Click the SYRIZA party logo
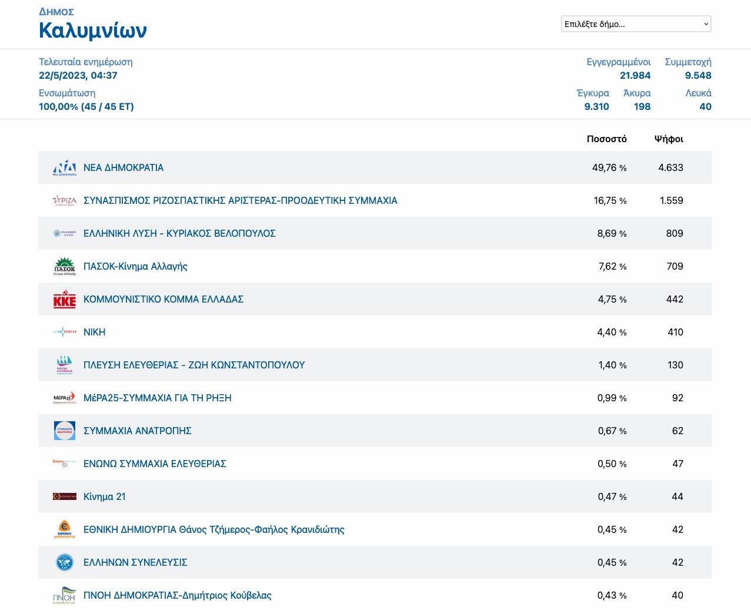The width and height of the screenshot is (751, 611). 65,200
